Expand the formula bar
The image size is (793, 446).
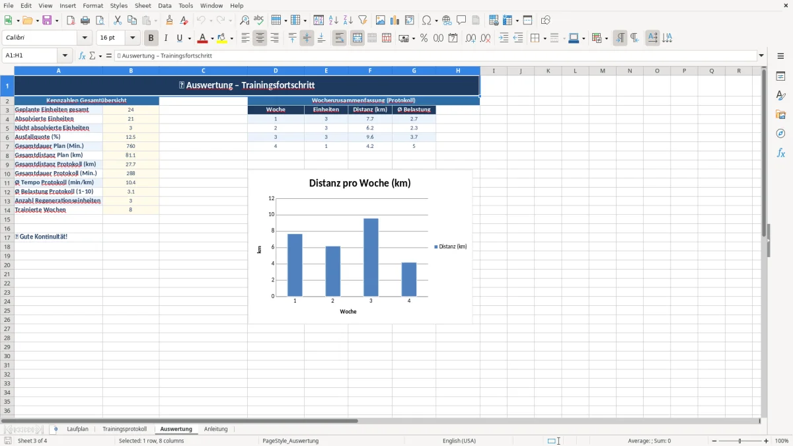pyautogui.click(x=761, y=56)
